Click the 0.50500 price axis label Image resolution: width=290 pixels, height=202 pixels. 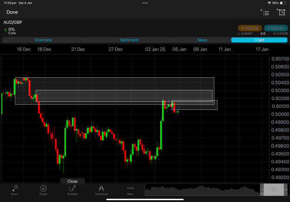(280, 74)
